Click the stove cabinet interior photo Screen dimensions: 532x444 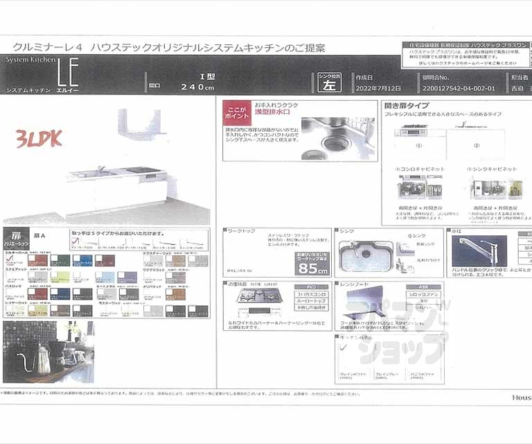pyautogui.click(x=420, y=187)
